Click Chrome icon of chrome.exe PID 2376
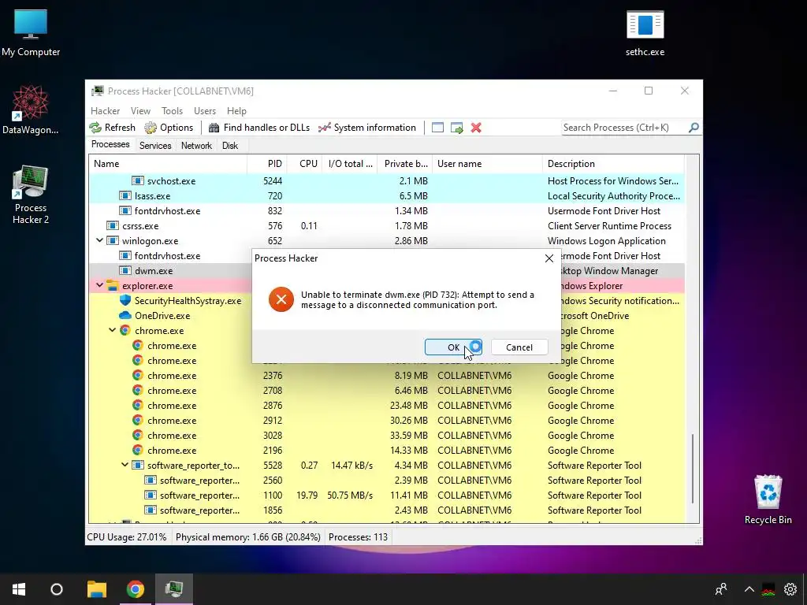 (x=137, y=375)
